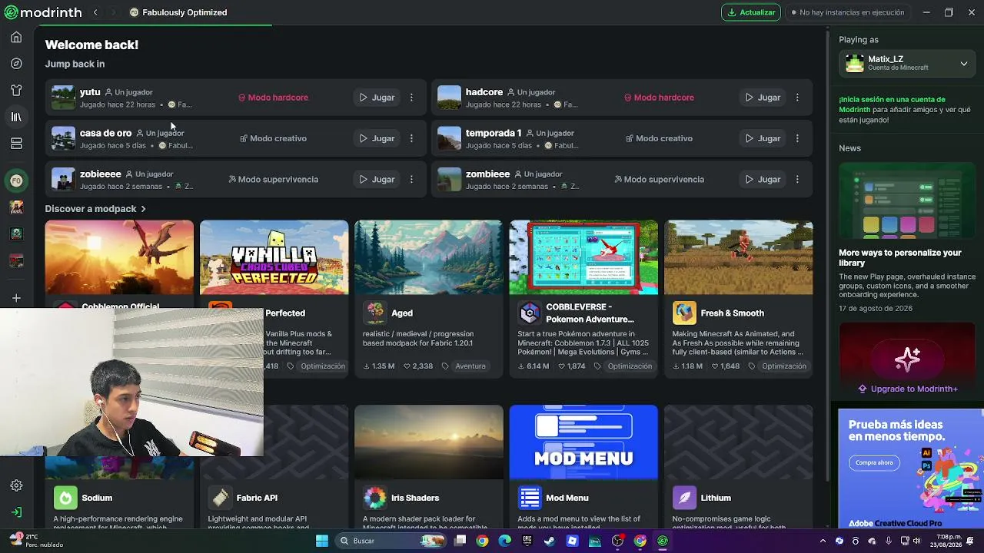Play the zobieeee world
This screenshot has width=984, height=553.
click(377, 179)
